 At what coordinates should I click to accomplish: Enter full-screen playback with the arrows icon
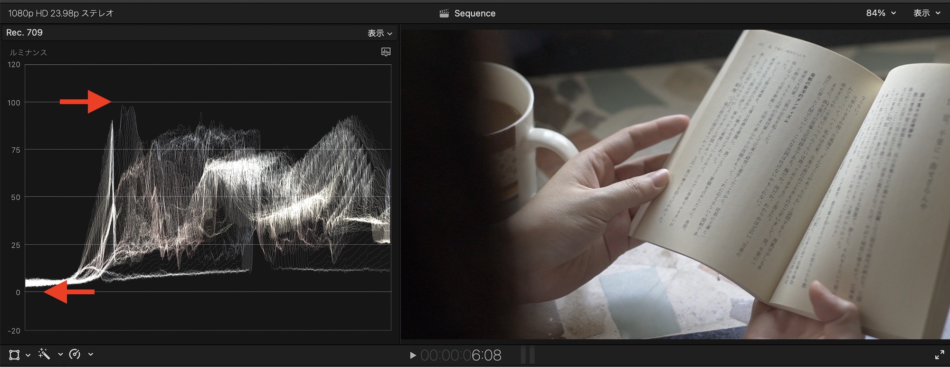coord(939,355)
